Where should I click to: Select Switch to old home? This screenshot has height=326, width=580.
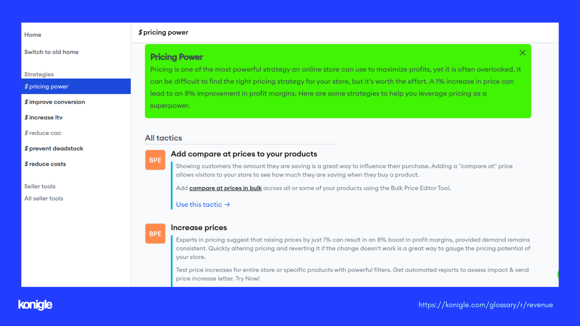point(51,52)
